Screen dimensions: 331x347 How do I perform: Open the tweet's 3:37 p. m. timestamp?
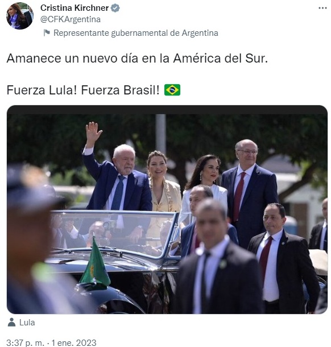tap(25, 342)
